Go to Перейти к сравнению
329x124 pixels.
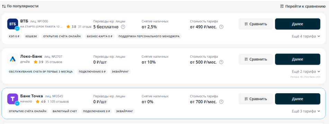click(x=303, y=6)
